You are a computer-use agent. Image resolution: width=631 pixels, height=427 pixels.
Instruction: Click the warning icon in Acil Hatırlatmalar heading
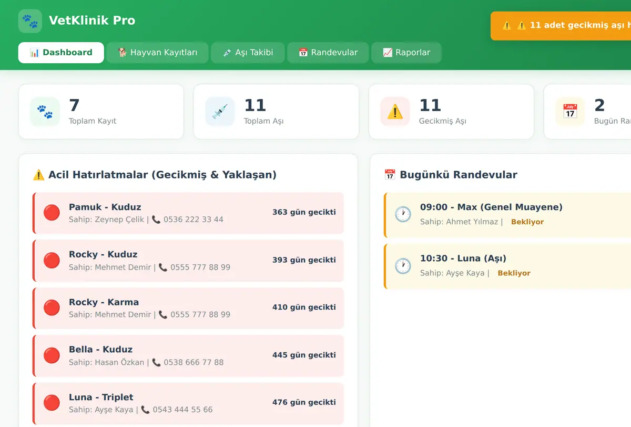(38, 175)
